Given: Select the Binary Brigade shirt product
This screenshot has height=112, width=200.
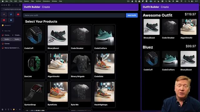Looking at the screenshot, I should pos(81,66).
